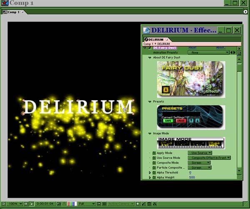The width and height of the screenshot is (250, 209).
Task: Click the timeline icon in Comp toolbar
Action: tap(149, 204)
